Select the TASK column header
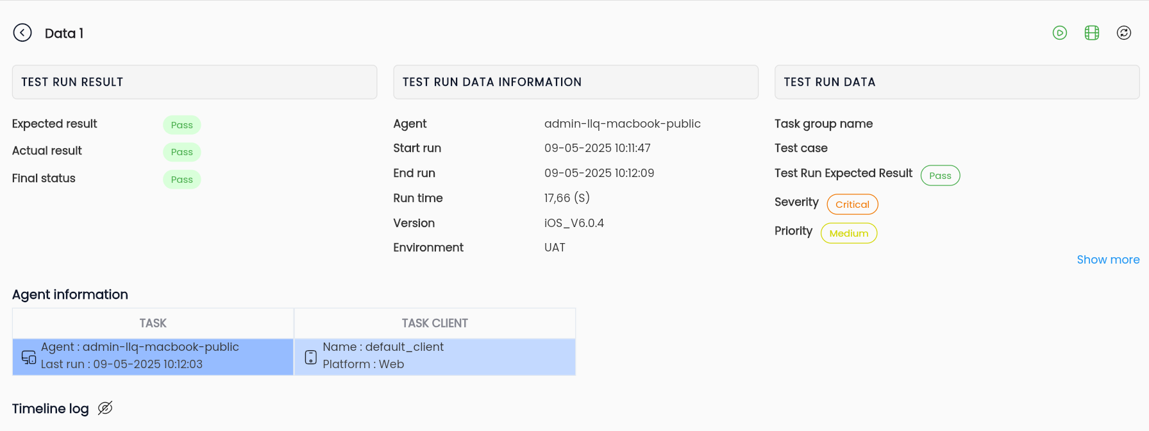The image size is (1149, 431). pyautogui.click(x=153, y=323)
